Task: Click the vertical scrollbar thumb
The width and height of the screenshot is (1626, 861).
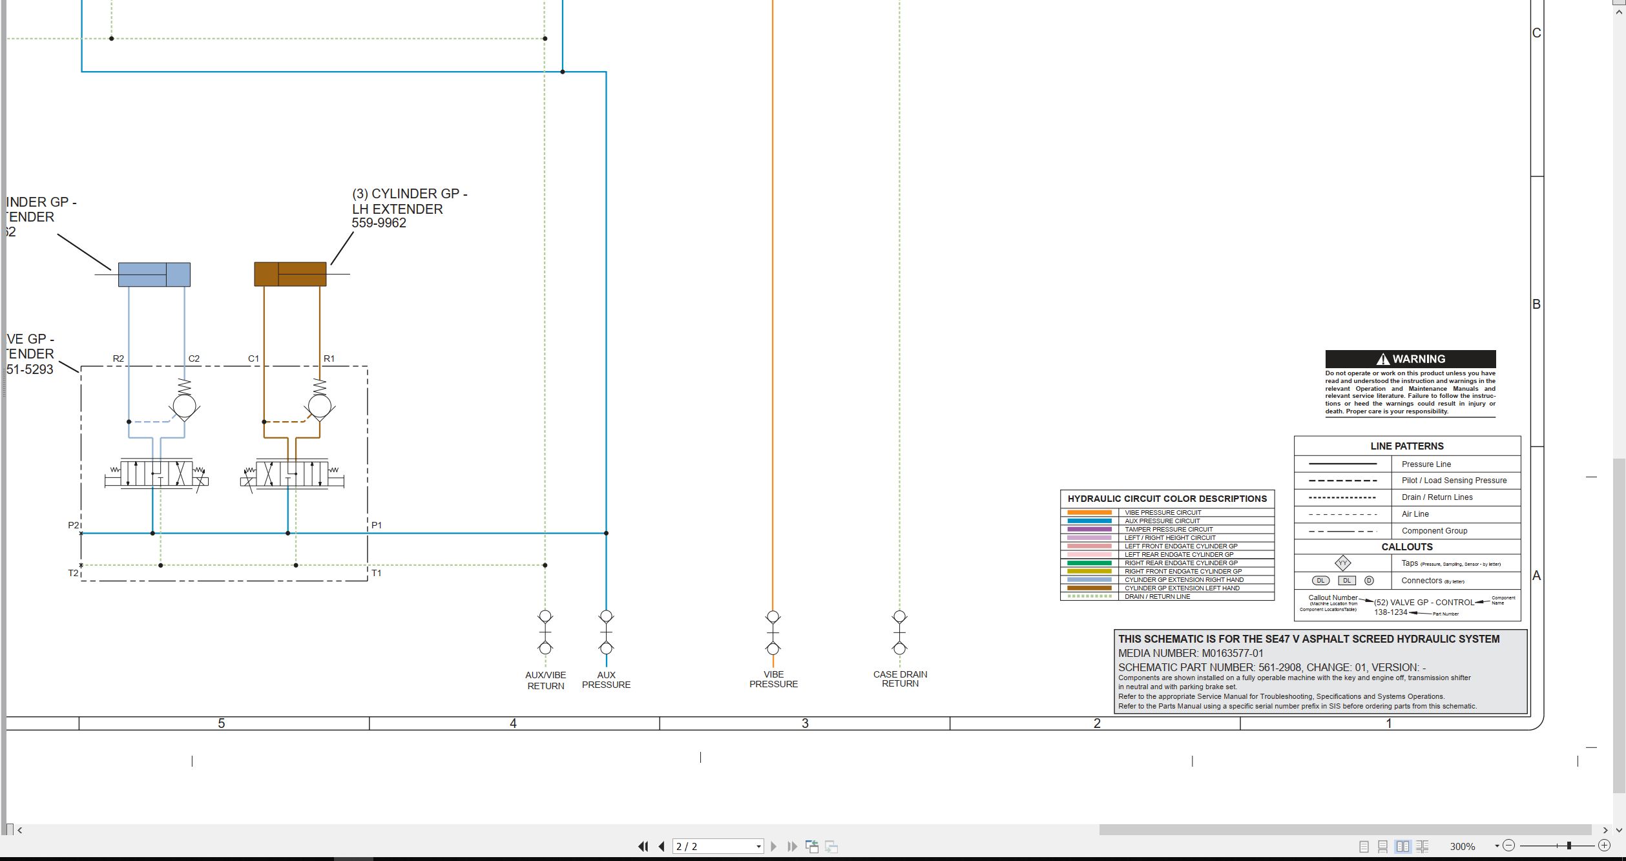Action: (x=1619, y=625)
